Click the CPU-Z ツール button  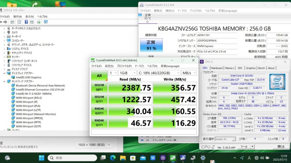[x=244, y=147]
